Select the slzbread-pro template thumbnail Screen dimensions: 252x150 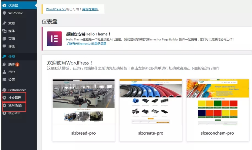[83, 102]
